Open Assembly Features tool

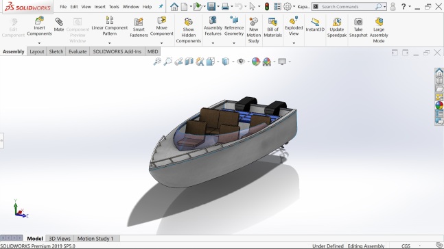pos(213,21)
